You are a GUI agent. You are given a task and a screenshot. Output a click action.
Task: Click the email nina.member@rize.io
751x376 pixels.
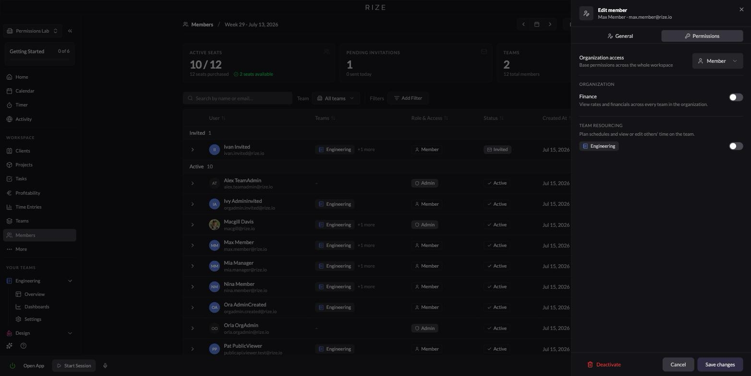[x=245, y=291]
